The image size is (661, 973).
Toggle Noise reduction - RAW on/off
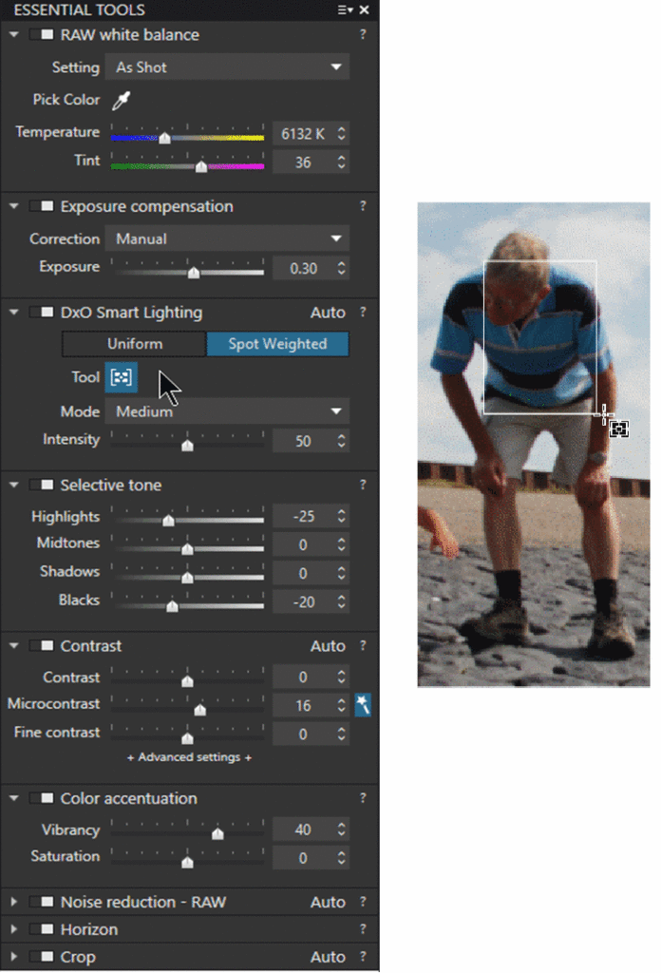tap(42, 902)
